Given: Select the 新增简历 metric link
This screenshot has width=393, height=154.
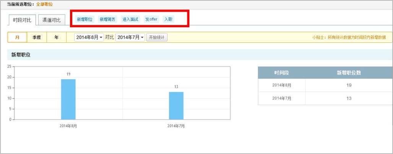Looking at the screenshot, I should point(107,19).
